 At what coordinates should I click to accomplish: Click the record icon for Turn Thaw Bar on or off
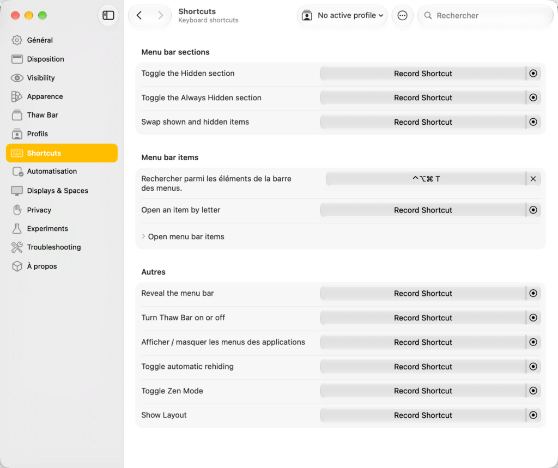pyautogui.click(x=533, y=318)
